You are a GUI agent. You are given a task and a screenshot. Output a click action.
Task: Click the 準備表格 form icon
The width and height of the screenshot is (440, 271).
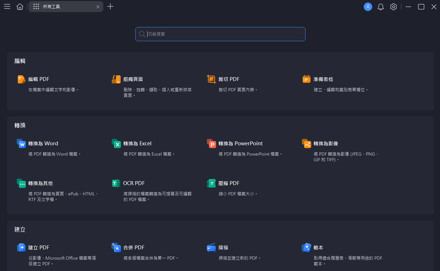[307, 79]
